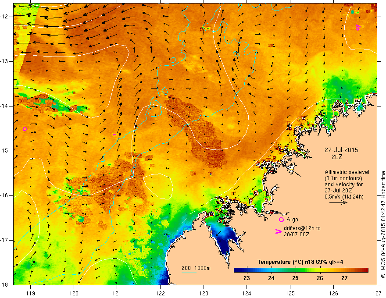This screenshot has height=298, width=386.
Task: Click the magenta drifter marker near 121E, 14.6S
Action: [114, 135]
